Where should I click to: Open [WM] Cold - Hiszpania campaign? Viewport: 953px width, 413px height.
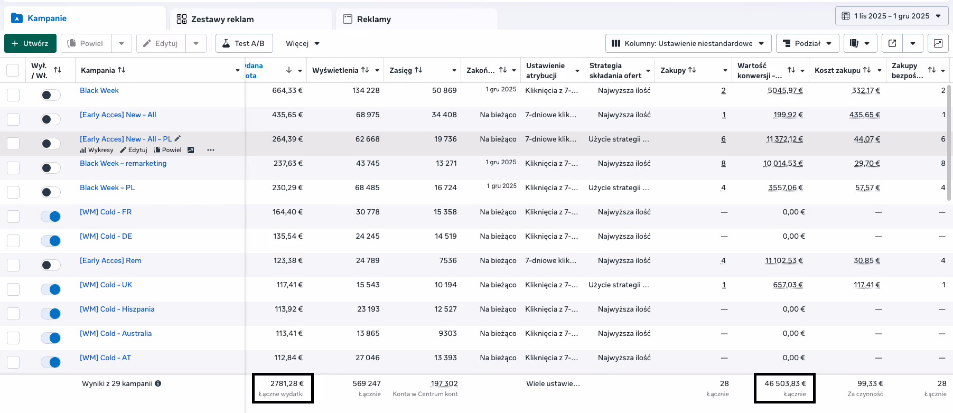pyautogui.click(x=117, y=309)
